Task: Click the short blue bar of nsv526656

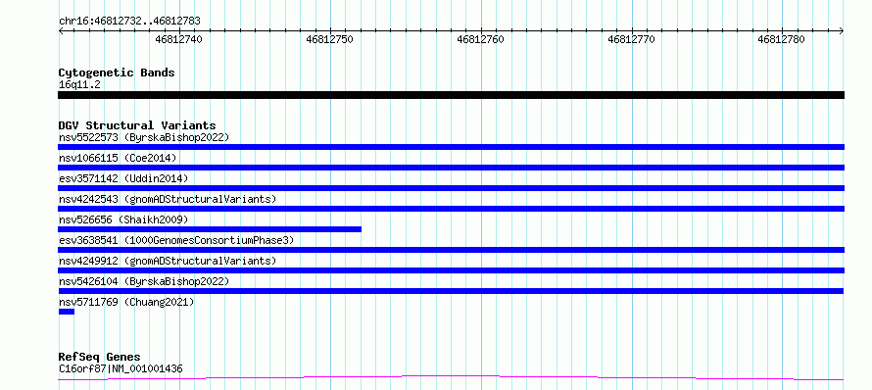Action: click(210, 229)
